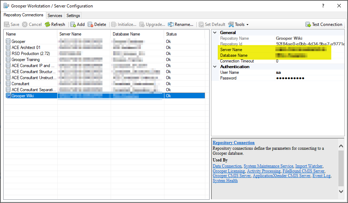
Task: Delete the selected repository connection
Action: [x=97, y=24]
